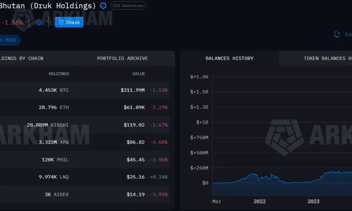Select the PHIL token row
352x211 pixels.
click(x=84, y=160)
